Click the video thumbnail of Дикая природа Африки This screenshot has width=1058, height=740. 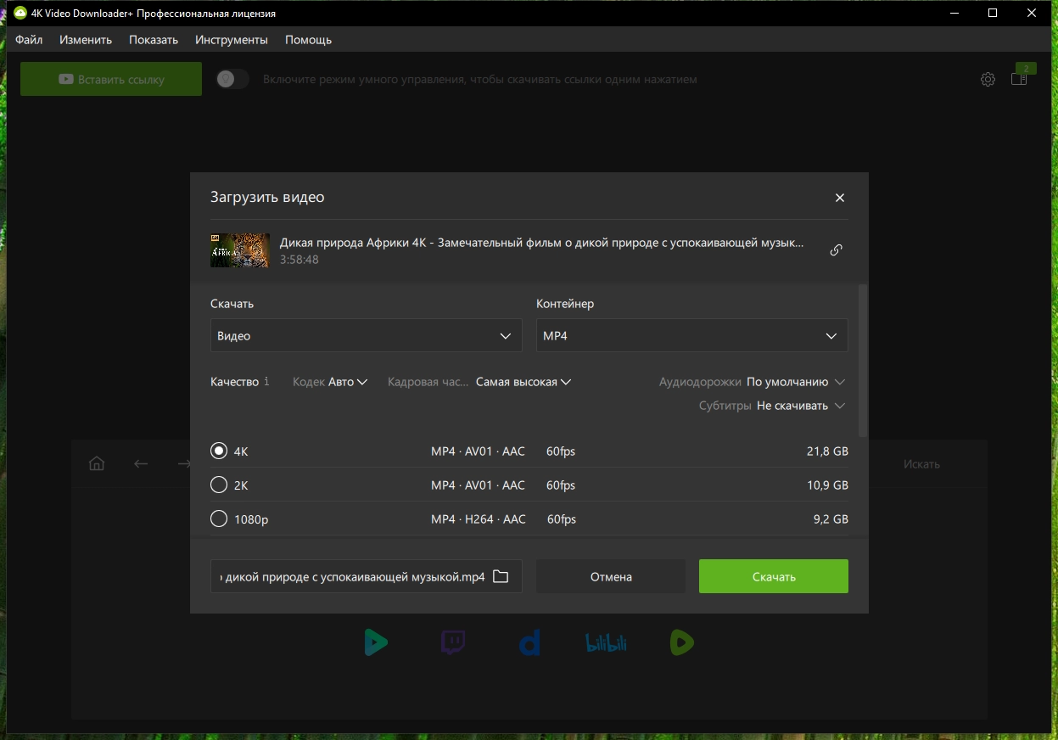240,250
